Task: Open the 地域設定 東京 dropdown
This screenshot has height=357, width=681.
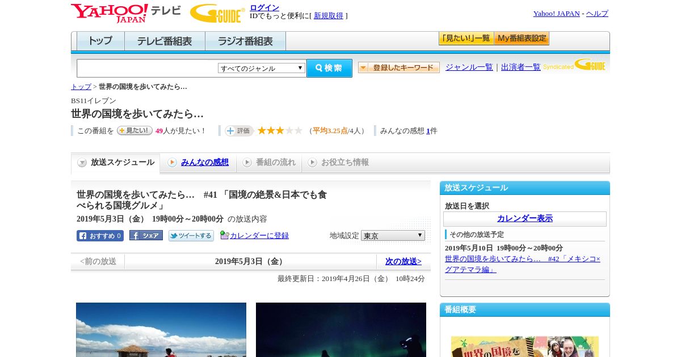Action: coord(393,235)
